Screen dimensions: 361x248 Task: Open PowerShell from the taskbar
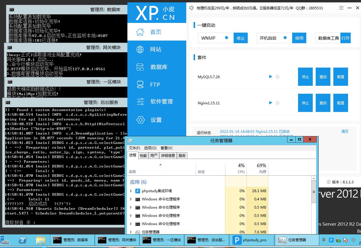(x=23, y=240)
